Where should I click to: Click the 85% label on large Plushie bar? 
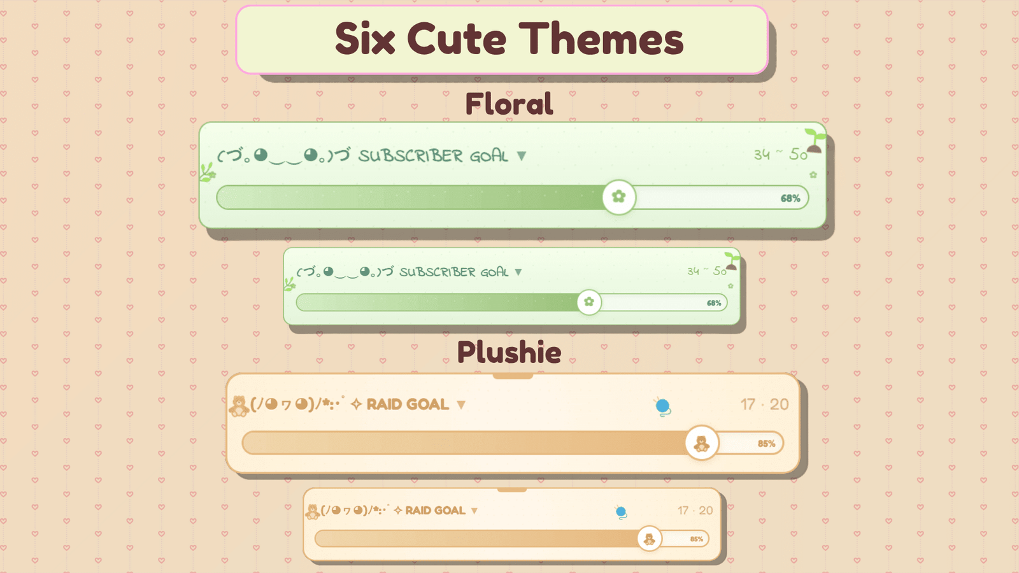click(x=766, y=444)
